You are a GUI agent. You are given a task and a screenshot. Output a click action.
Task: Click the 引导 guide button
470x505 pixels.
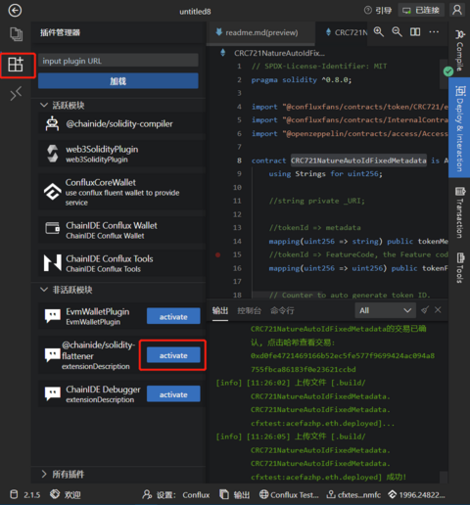[378, 11]
